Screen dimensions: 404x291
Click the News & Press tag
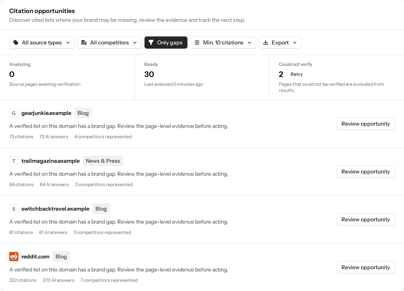(103, 161)
